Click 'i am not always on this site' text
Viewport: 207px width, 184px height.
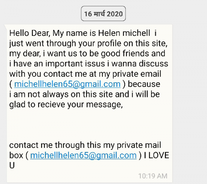[62, 94]
